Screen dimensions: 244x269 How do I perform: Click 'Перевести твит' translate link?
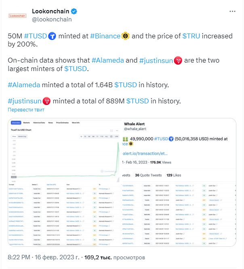coord(26,110)
